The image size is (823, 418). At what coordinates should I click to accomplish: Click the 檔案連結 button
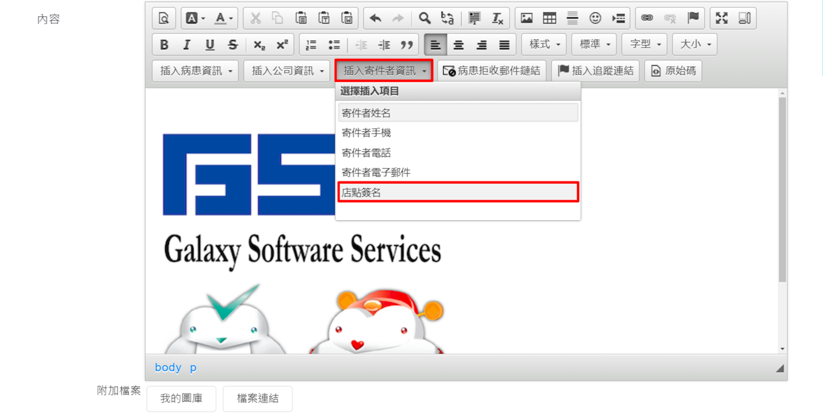pyautogui.click(x=257, y=398)
